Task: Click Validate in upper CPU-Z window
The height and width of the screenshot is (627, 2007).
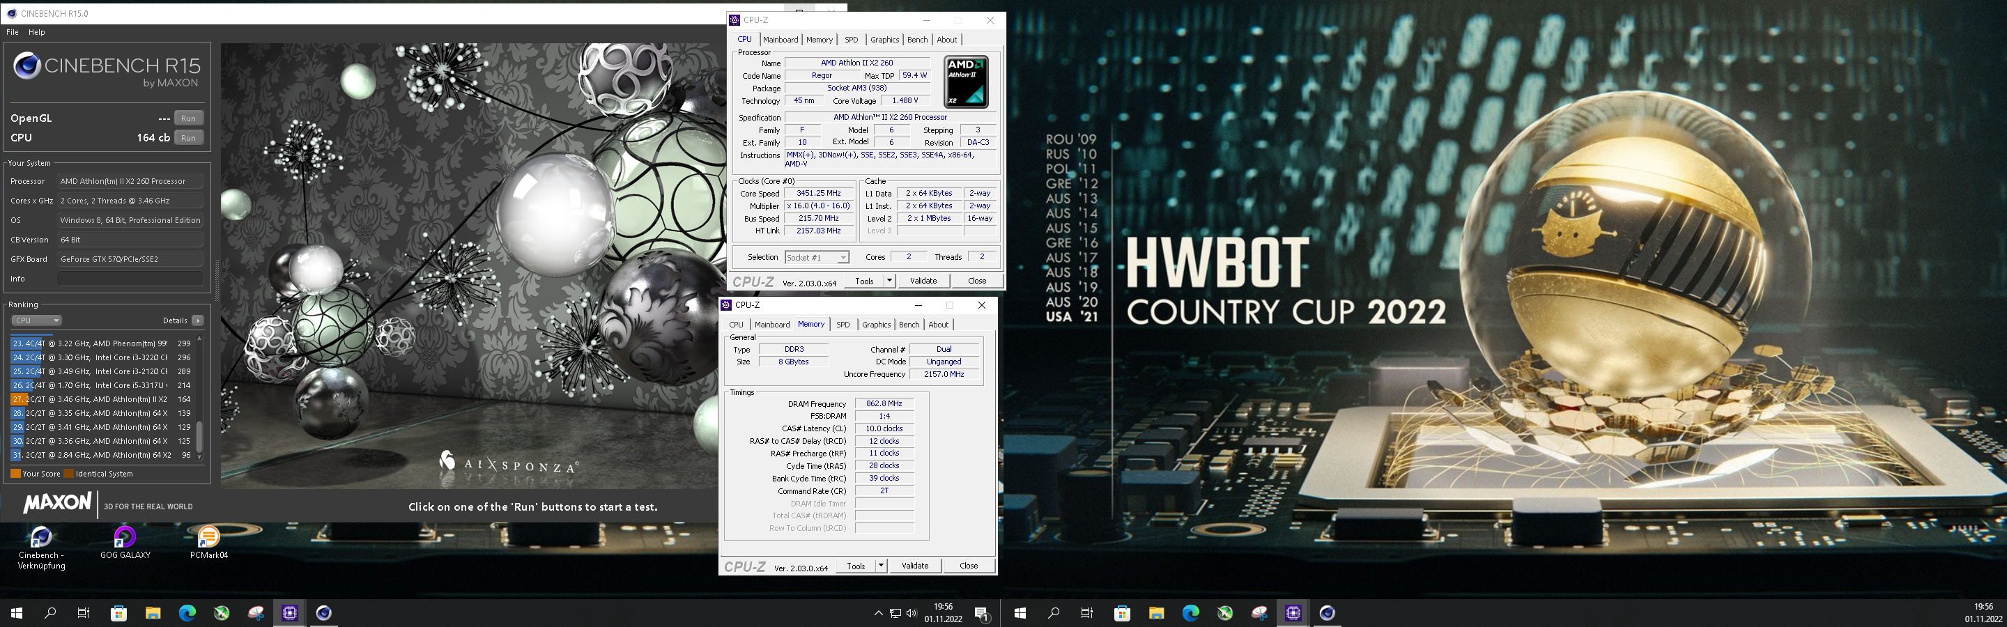Action: tap(923, 281)
